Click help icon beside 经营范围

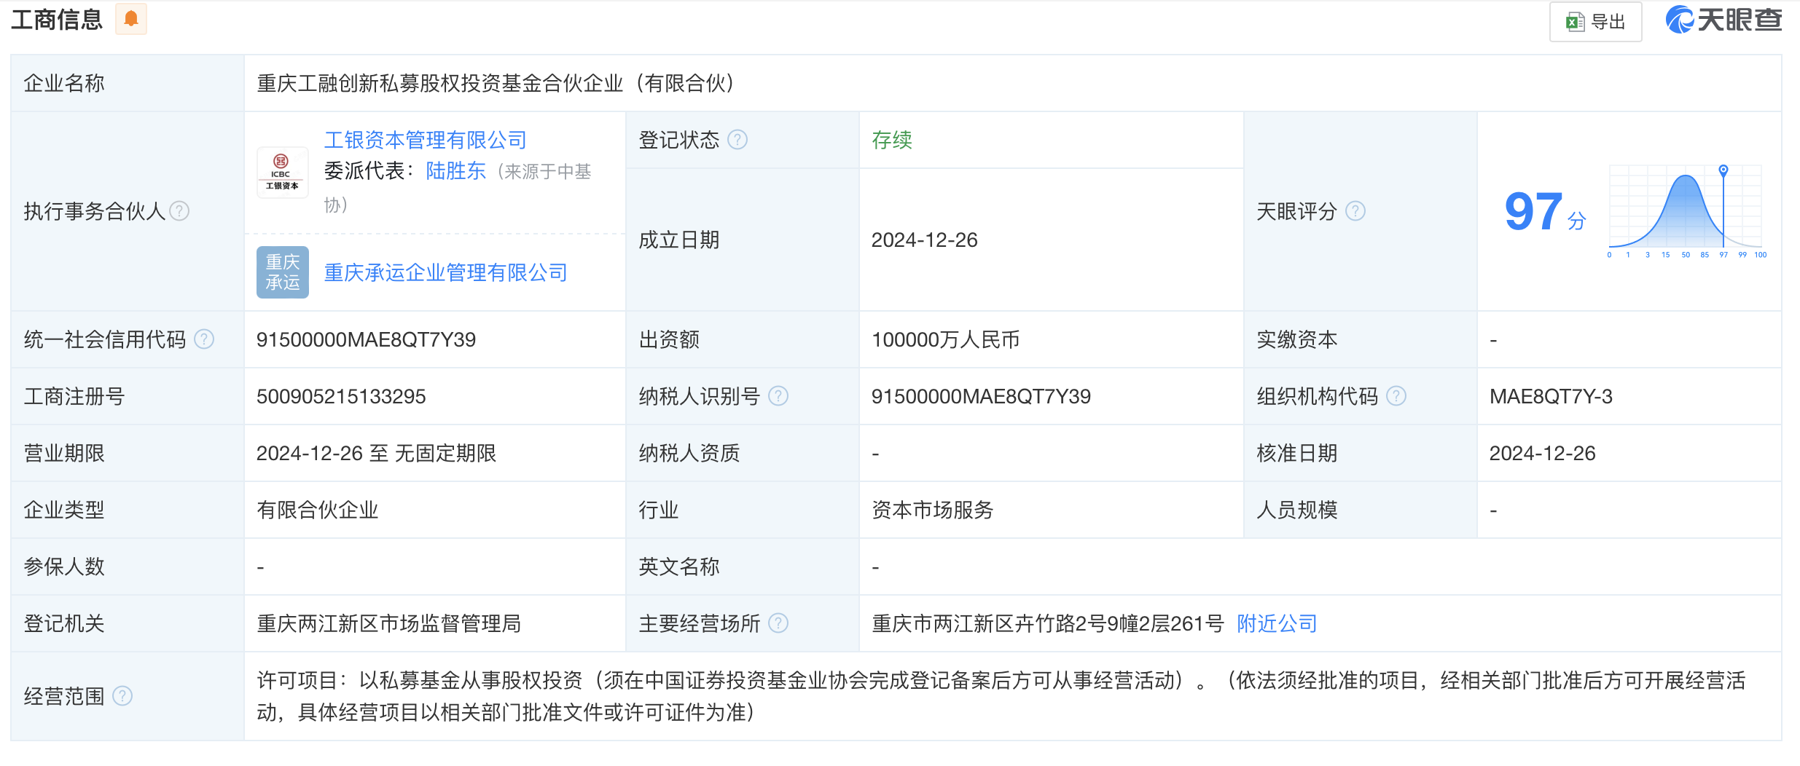tap(122, 696)
